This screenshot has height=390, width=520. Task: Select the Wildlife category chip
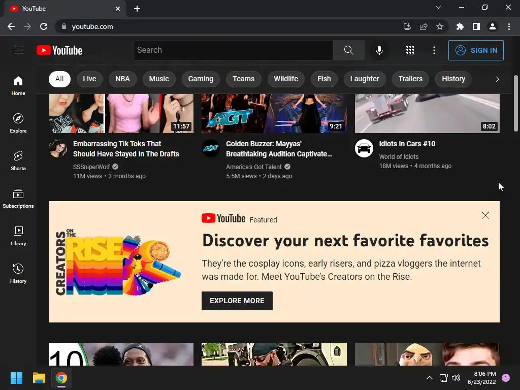pyautogui.click(x=286, y=79)
